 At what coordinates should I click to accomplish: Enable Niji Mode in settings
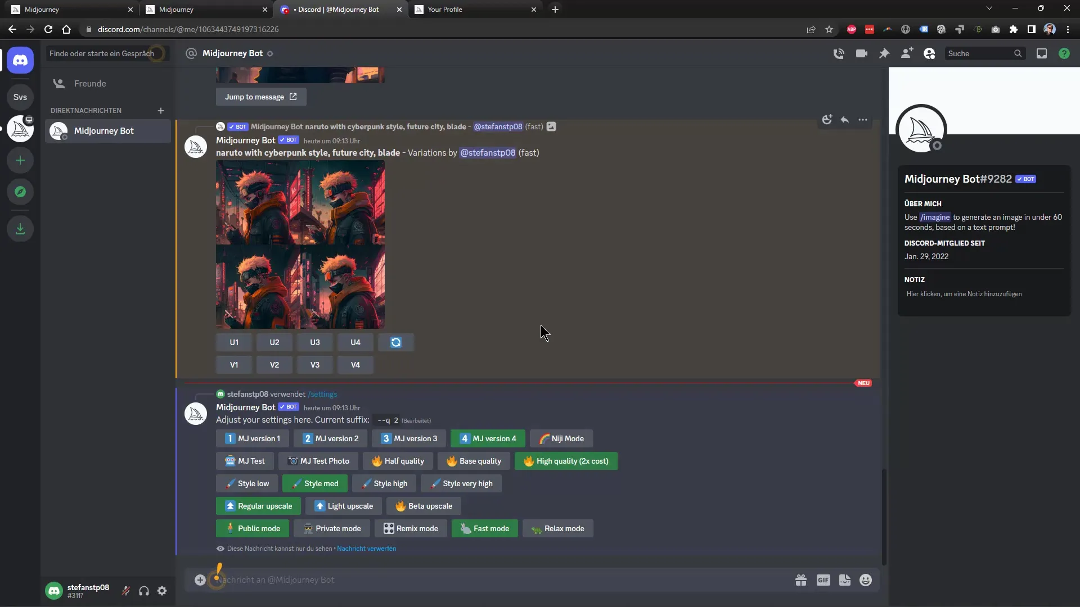coord(561,438)
